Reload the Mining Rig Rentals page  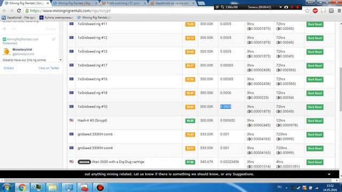pos(19,11)
